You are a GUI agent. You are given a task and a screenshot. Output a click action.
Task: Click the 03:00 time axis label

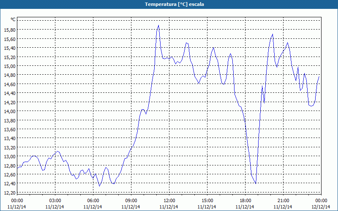point(55,200)
